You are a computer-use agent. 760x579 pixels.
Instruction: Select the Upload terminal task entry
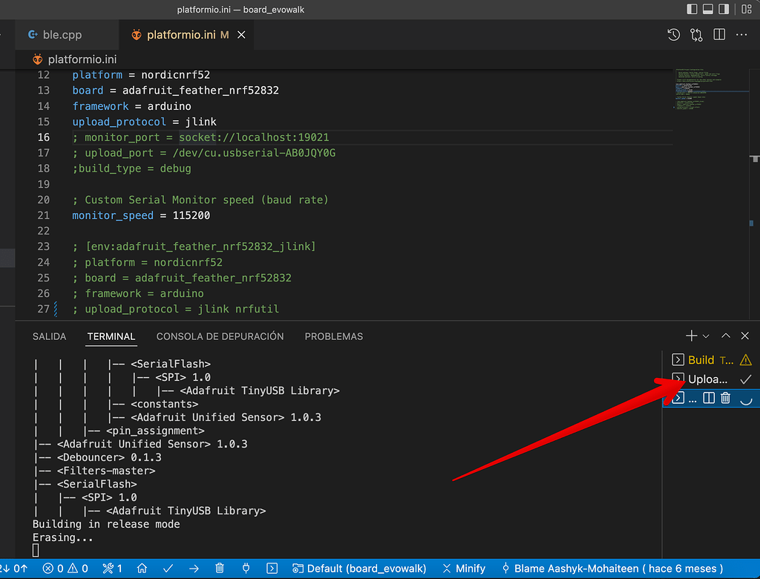pos(707,379)
